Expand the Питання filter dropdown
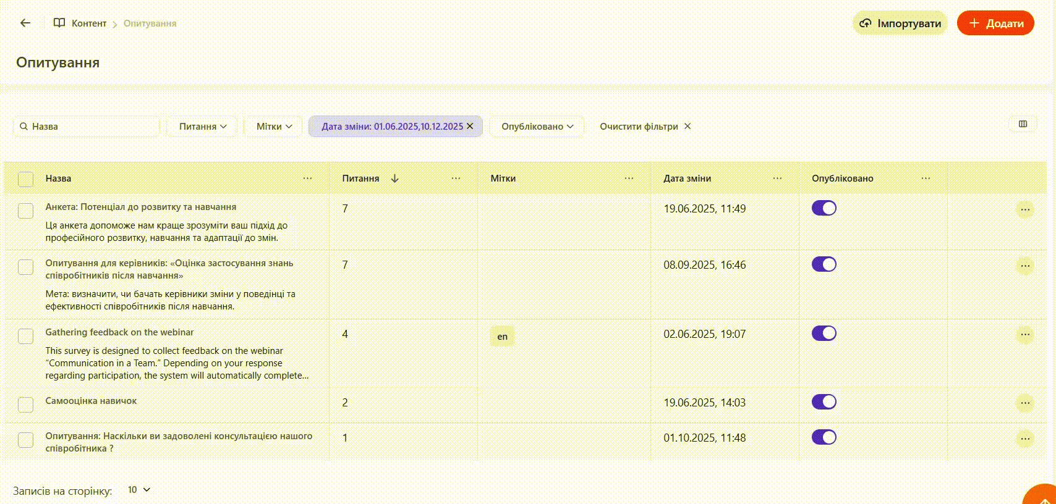The image size is (1056, 504). coord(202,126)
